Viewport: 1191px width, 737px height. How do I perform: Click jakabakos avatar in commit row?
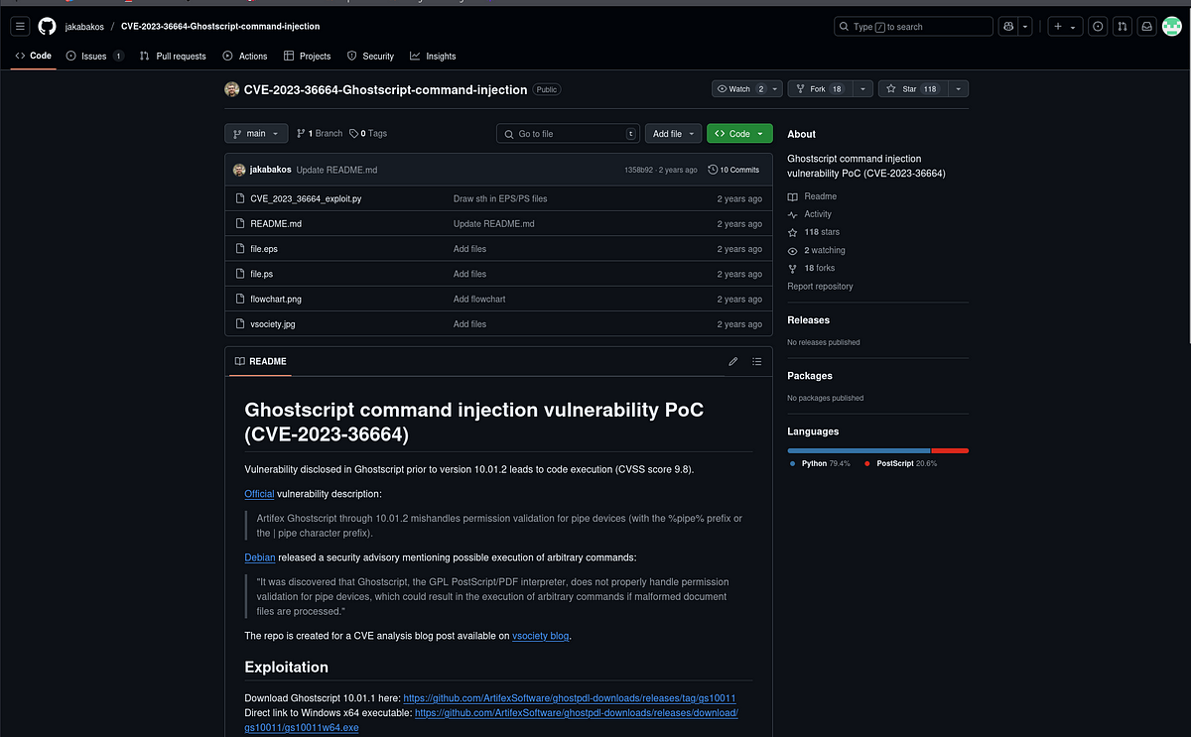[x=239, y=170]
